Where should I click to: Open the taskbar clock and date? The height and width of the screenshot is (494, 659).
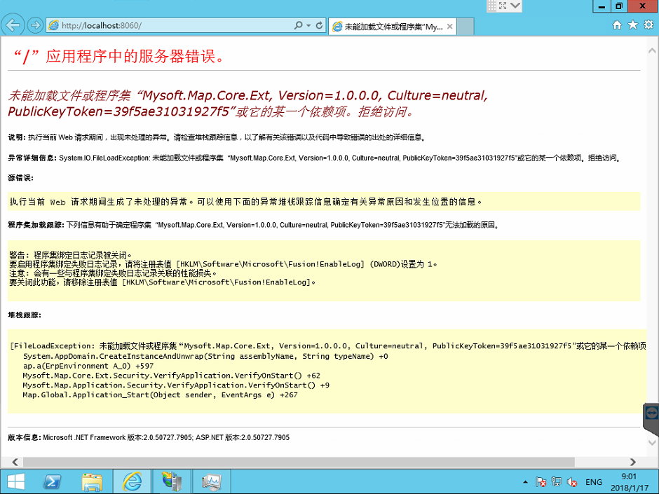629,482
